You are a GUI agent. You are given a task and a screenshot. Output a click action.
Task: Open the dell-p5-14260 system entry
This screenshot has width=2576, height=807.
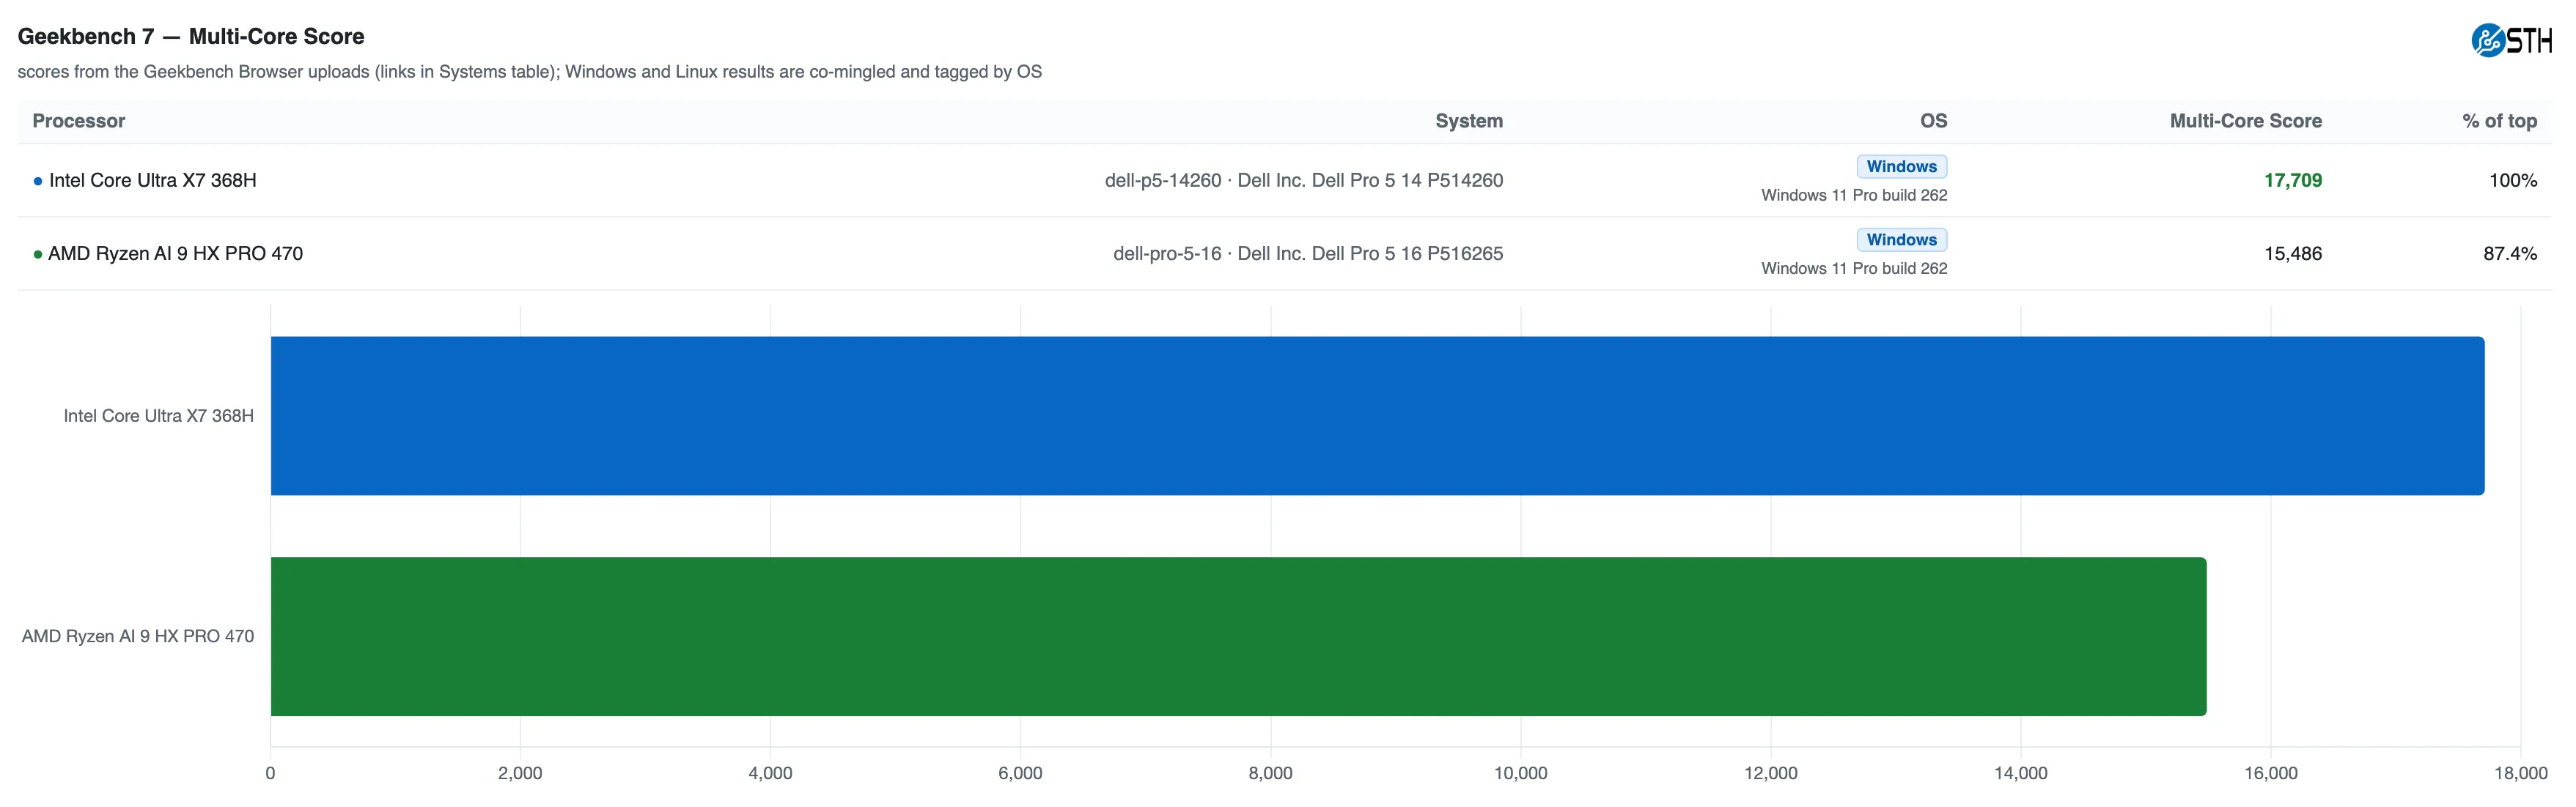(x=1304, y=181)
